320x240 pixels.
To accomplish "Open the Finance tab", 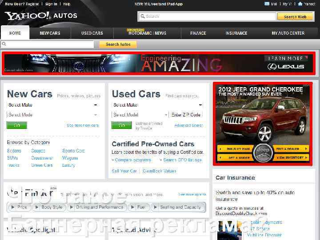I will [198, 33].
